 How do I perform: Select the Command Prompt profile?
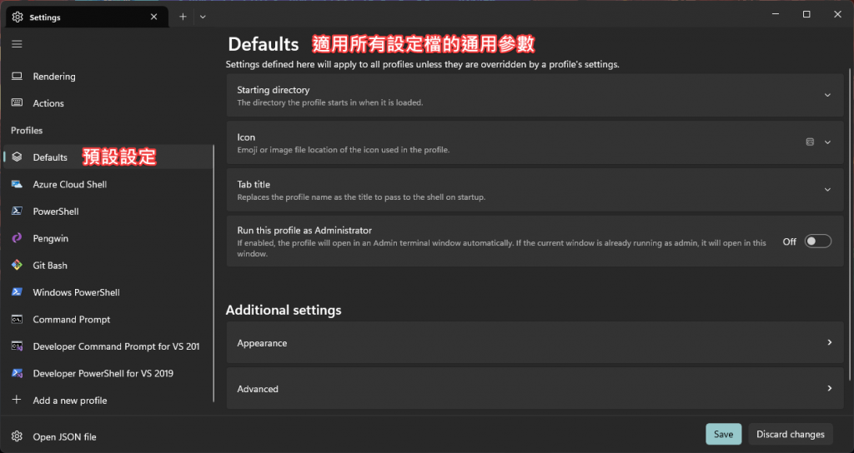coord(108,319)
